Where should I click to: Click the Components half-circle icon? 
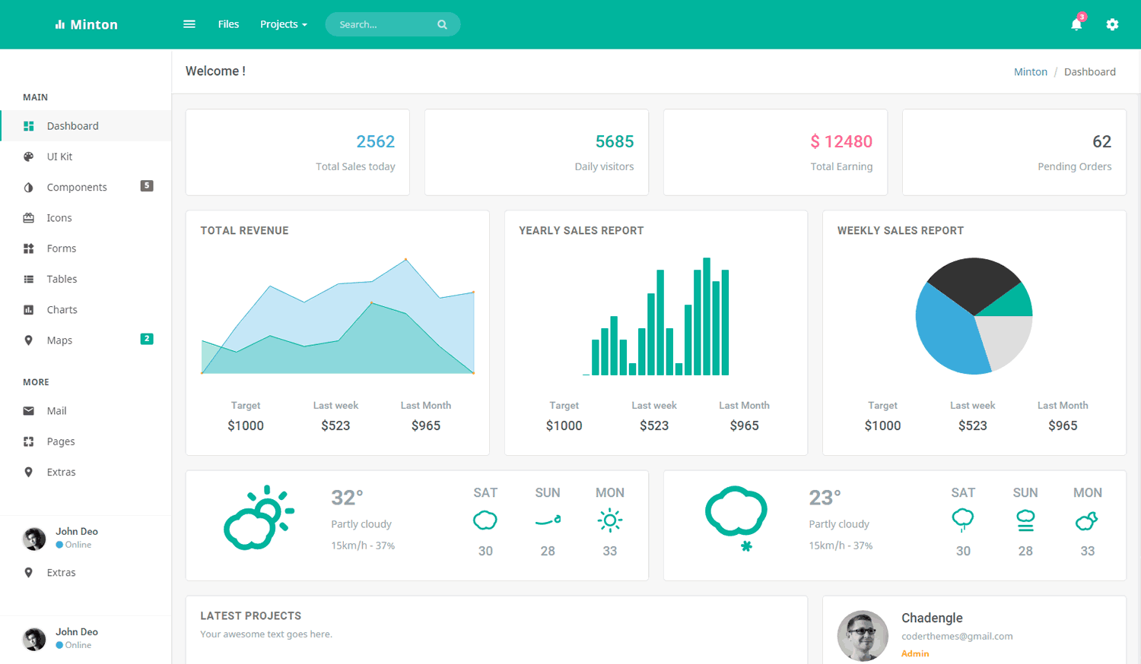[29, 188]
